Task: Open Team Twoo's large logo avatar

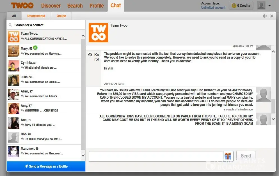Action: coord(98,33)
